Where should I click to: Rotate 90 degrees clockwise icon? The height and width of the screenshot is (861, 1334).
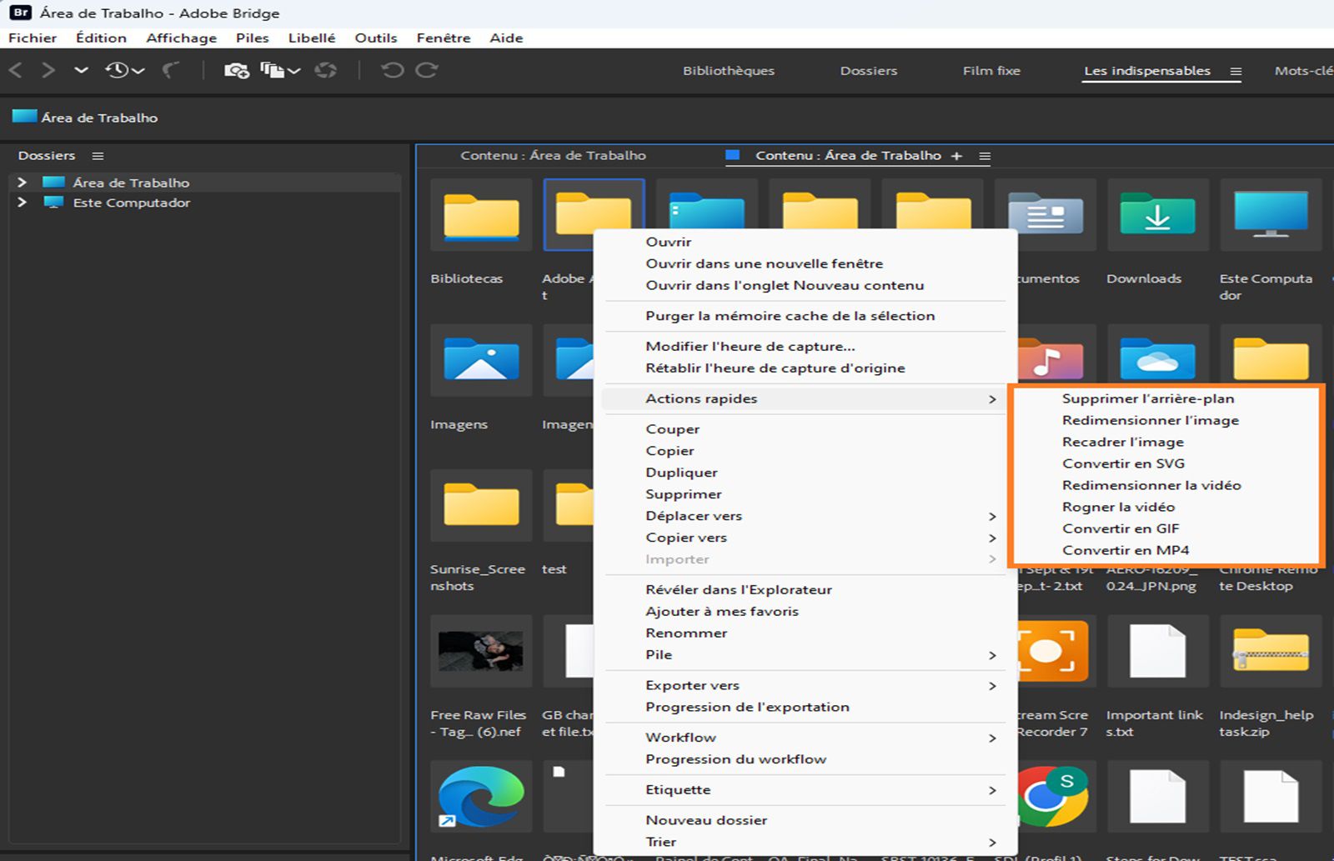427,71
